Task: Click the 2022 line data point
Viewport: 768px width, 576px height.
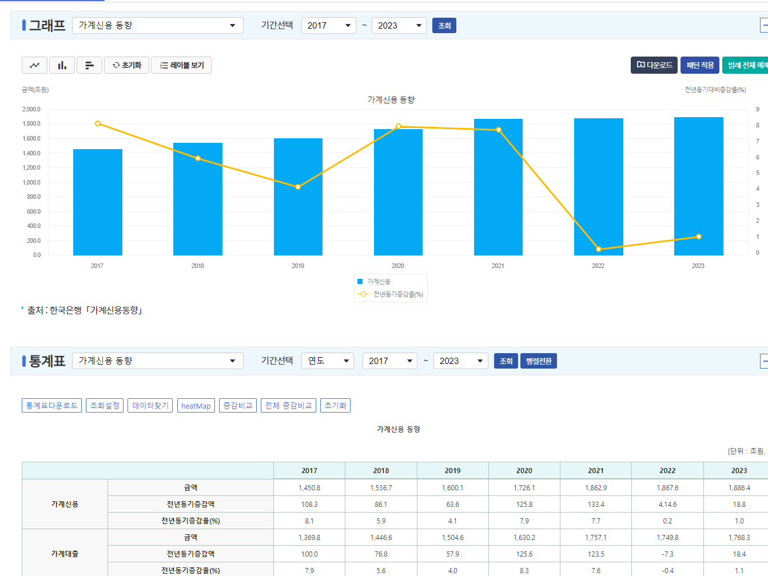Action: (599, 249)
